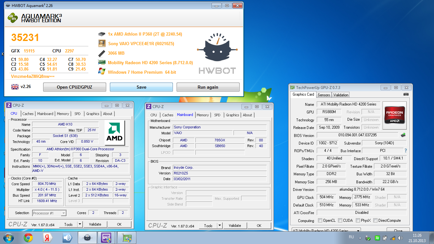Click the Aquamark3 logo badge
Viewport: 434px width, 244px height.
[12, 18]
